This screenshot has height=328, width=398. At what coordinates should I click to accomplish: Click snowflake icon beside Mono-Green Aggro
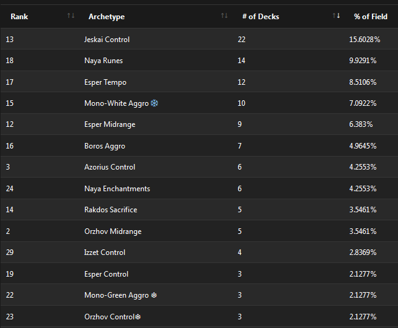tap(154, 295)
